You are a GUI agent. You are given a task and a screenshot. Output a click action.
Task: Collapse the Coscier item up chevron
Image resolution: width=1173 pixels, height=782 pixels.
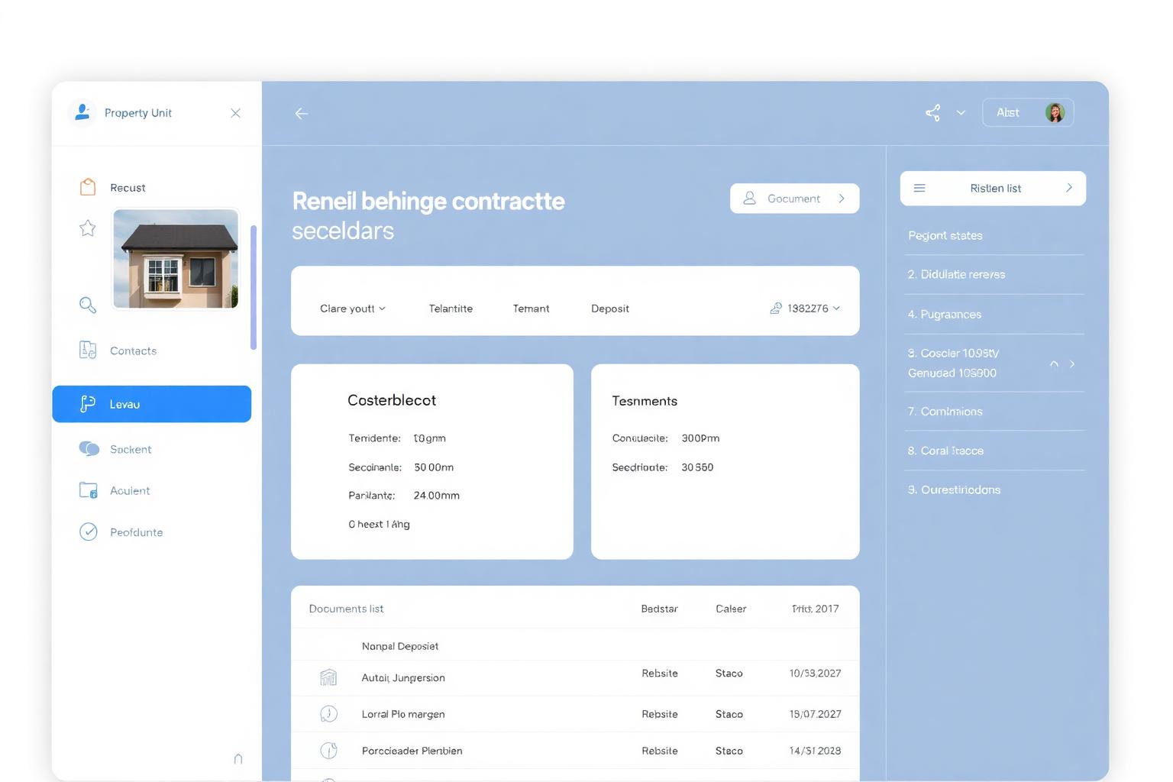click(x=1054, y=364)
